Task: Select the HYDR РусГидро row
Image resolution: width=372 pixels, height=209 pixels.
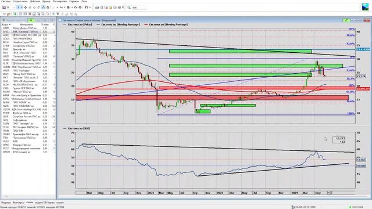Action: 28,71
